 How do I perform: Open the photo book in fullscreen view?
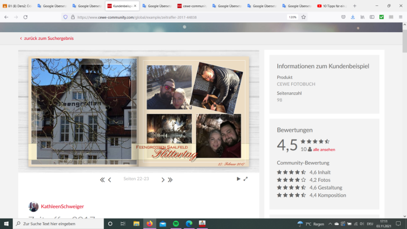[246, 179]
